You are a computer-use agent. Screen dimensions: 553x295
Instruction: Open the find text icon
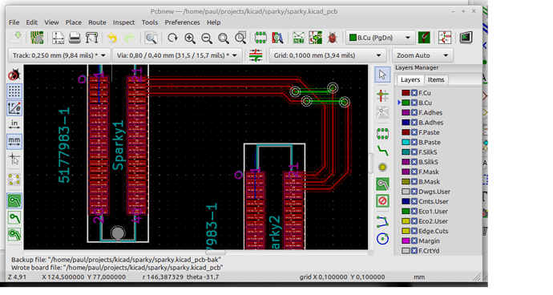151,38
